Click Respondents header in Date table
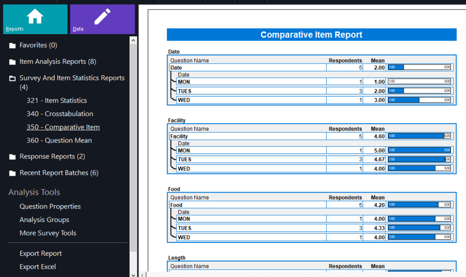Image resolution: width=466 pixels, height=277 pixels. click(345, 60)
